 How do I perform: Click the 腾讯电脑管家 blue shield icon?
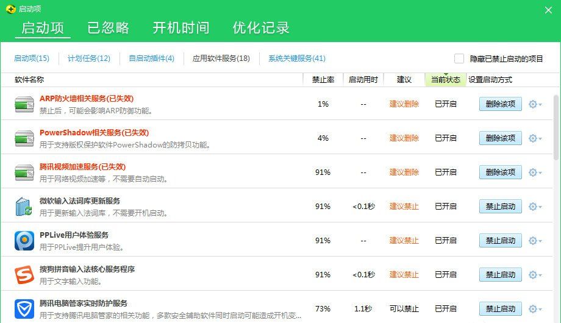[x=24, y=309]
